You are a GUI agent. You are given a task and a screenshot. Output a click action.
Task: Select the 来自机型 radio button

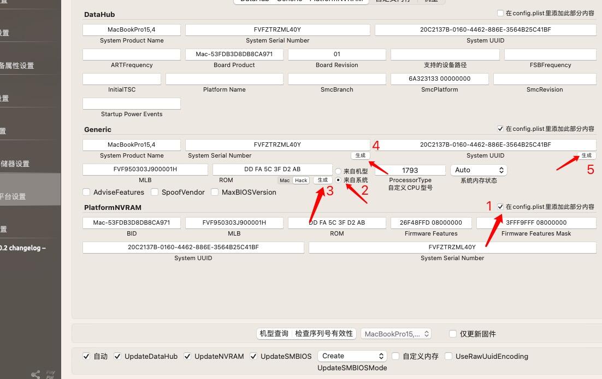[338, 171]
